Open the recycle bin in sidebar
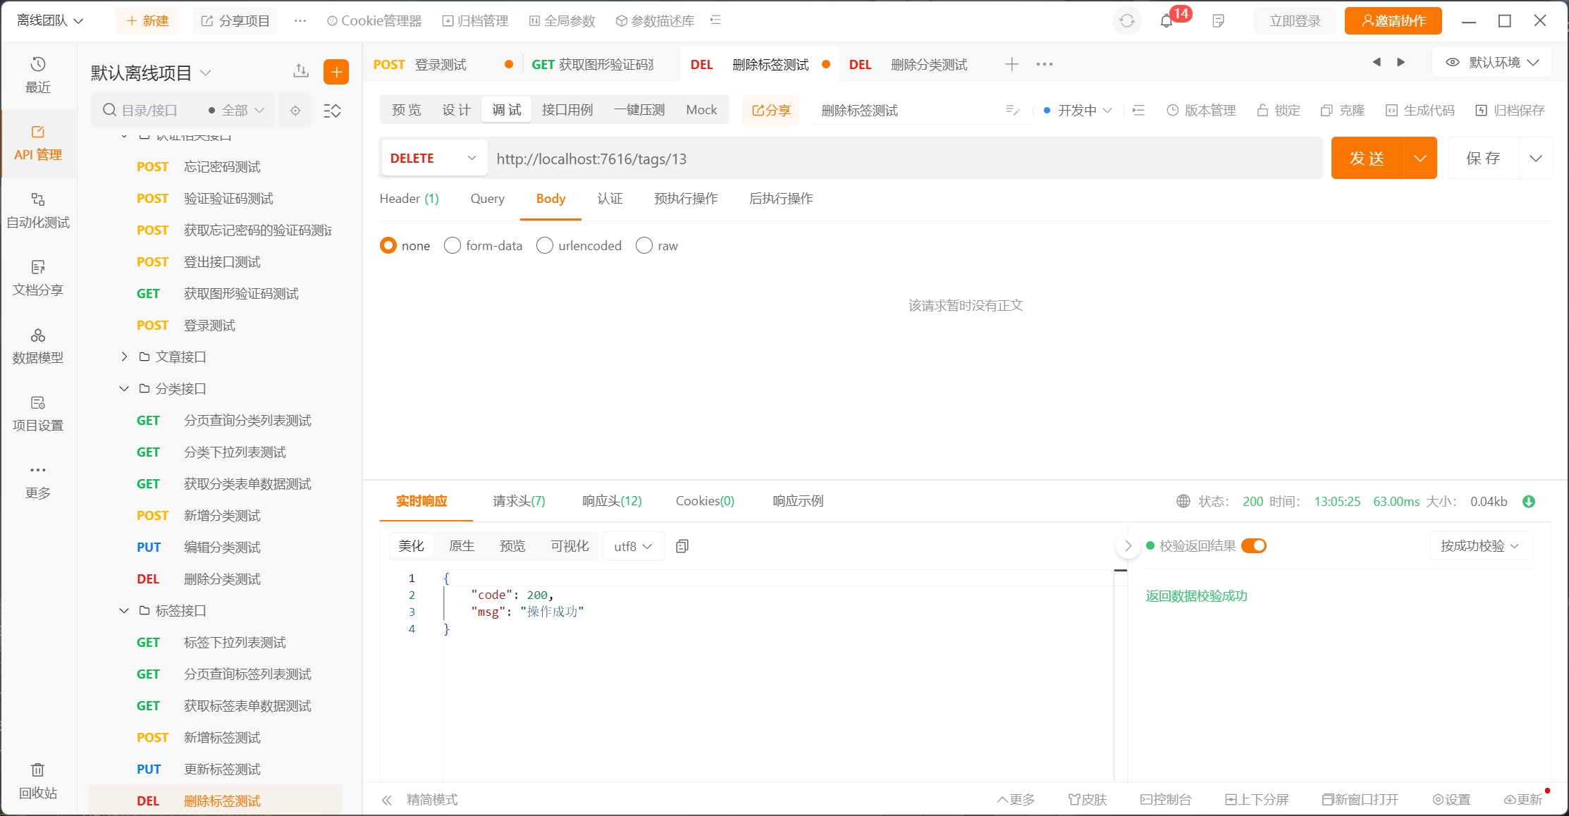1569x816 pixels. pos(38,780)
